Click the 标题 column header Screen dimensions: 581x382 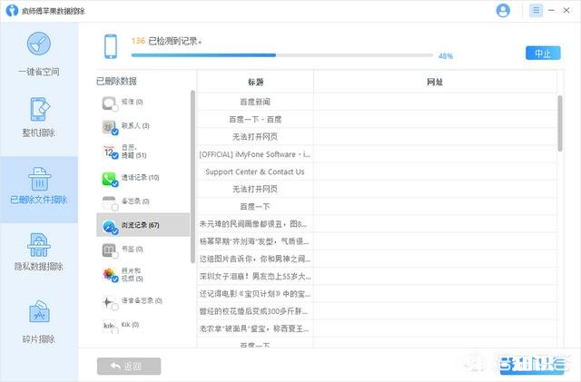(x=255, y=82)
